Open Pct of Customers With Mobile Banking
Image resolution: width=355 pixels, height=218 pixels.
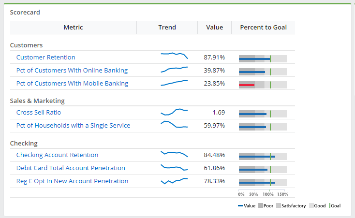tap(72, 84)
